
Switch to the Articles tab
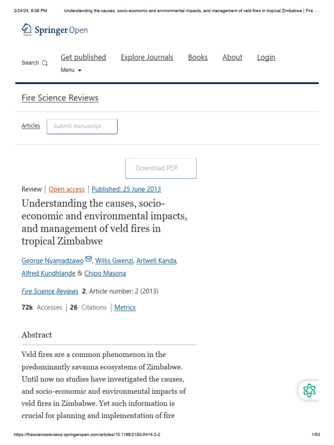point(31,126)
